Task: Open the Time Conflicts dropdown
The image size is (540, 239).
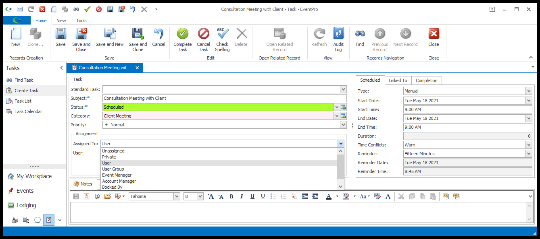Action: [x=529, y=145]
